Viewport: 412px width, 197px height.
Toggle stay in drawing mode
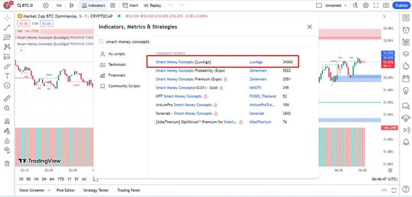(7, 131)
